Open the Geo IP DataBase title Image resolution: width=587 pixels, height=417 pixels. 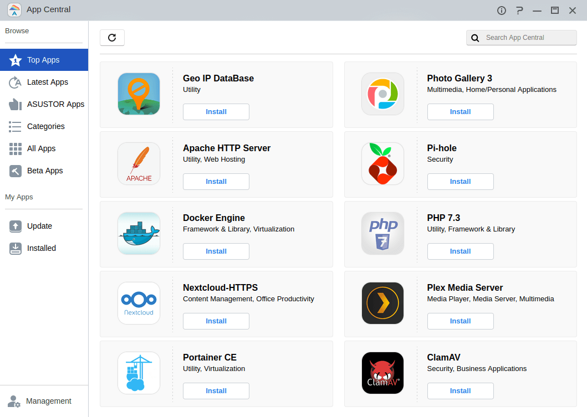coord(218,78)
